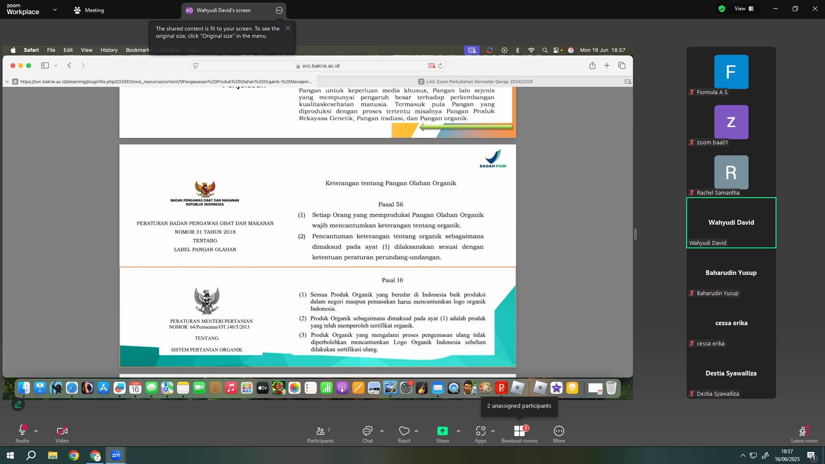
Task: Select Baharudin Yusup's video tile
Action: (x=731, y=273)
